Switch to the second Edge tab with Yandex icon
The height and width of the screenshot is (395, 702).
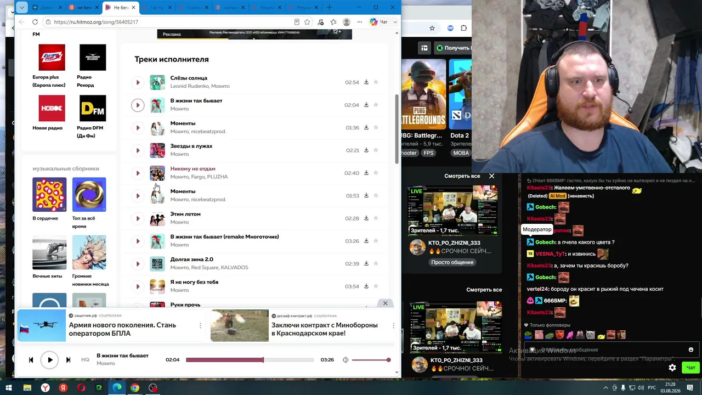point(83,7)
